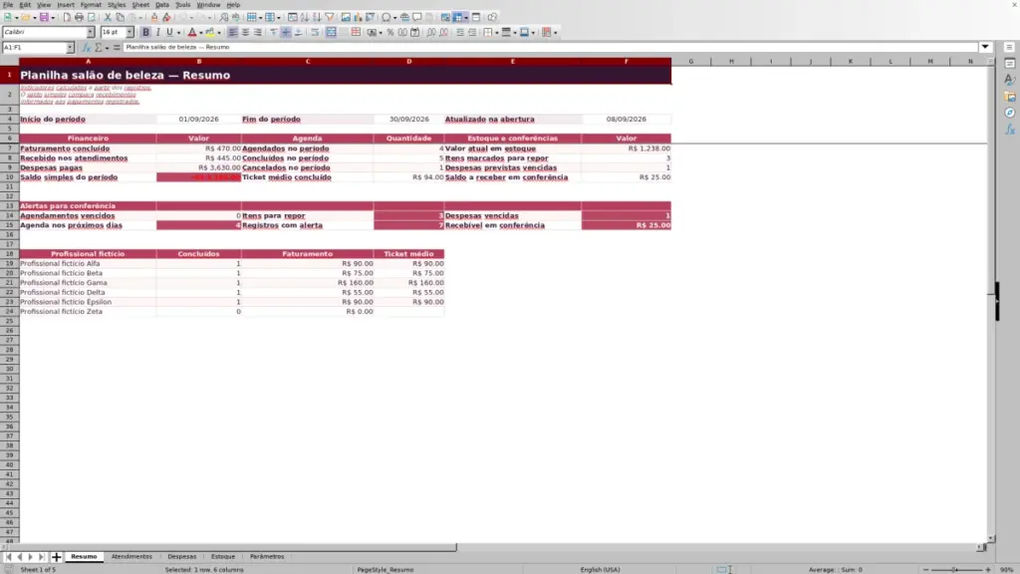1020x574 pixels.
Task: Switch to the Estoque sheet tab
Action: 223,557
